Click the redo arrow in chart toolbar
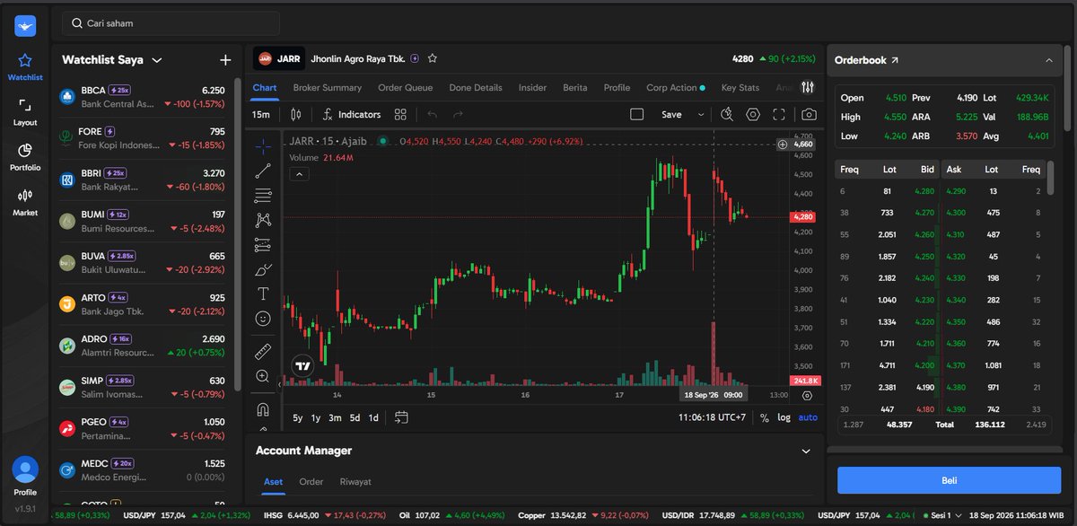 coord(458,115)
